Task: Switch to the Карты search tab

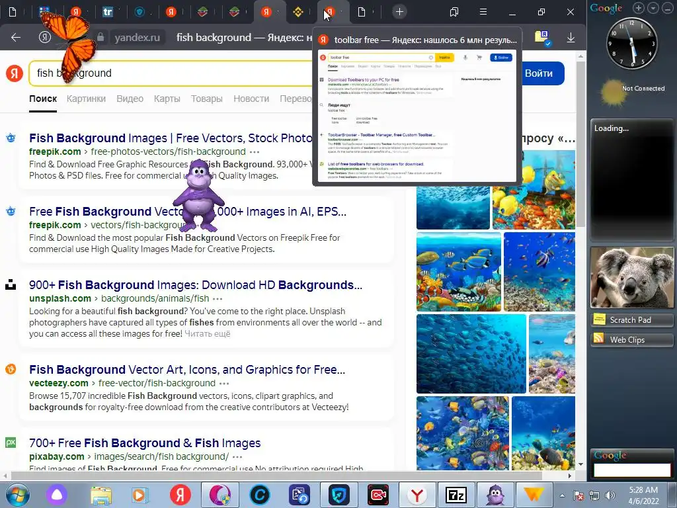Action: [167, 99]
